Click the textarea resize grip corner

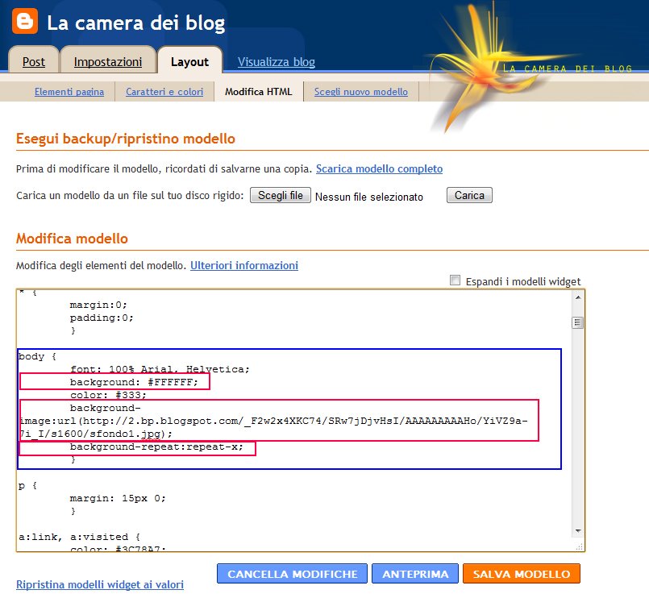[x=579, y=546]
